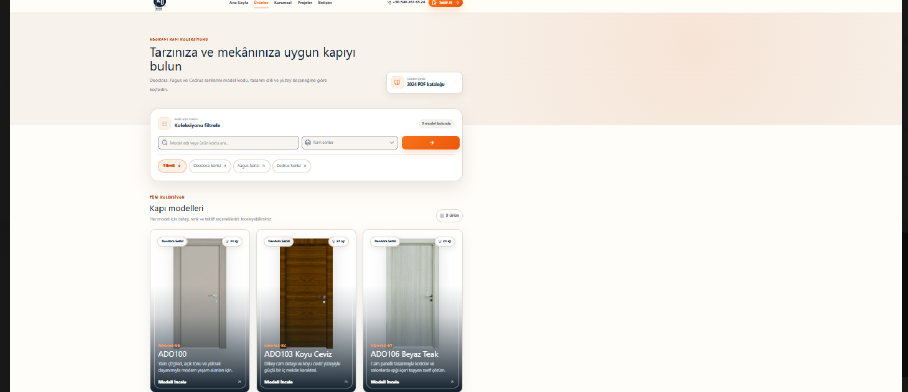
Task: Click the phone number +90 546 261 65 24
Action: click(409, 3)
